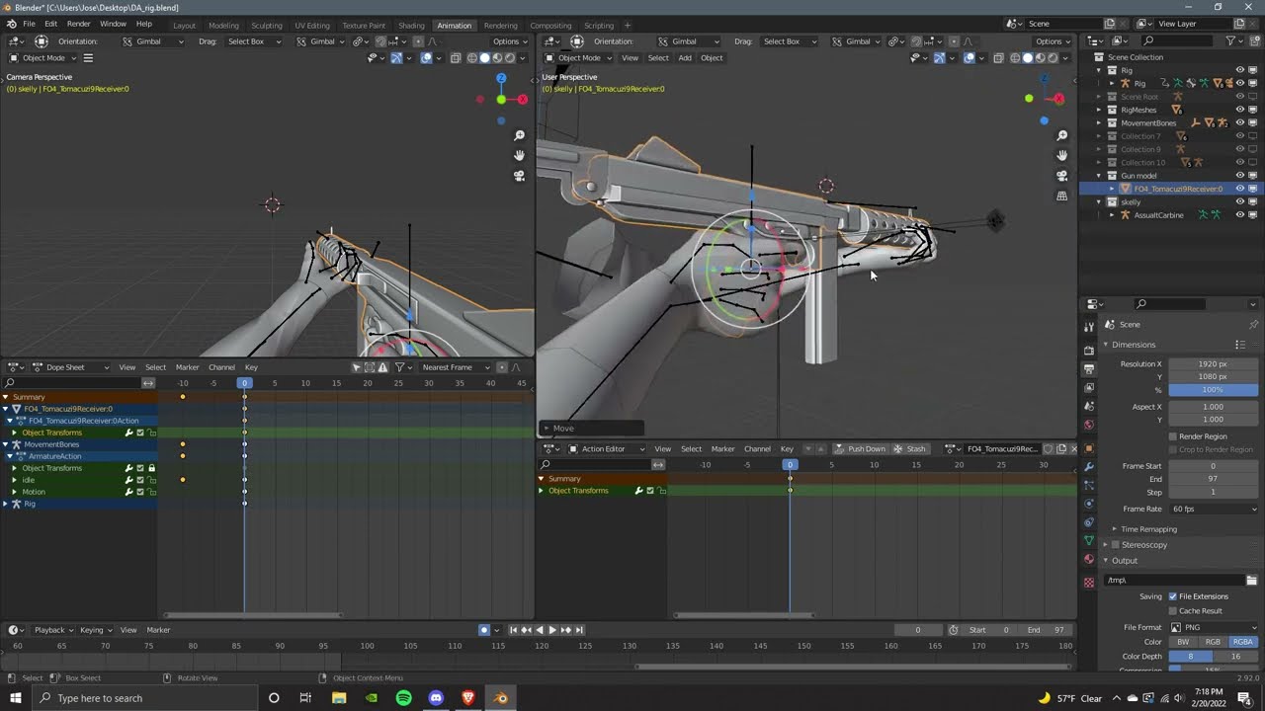The width and height of the screenshot is (1265, 711).
Task: Click the Dimensions presets list icon
Action: tap(1240, 345)
